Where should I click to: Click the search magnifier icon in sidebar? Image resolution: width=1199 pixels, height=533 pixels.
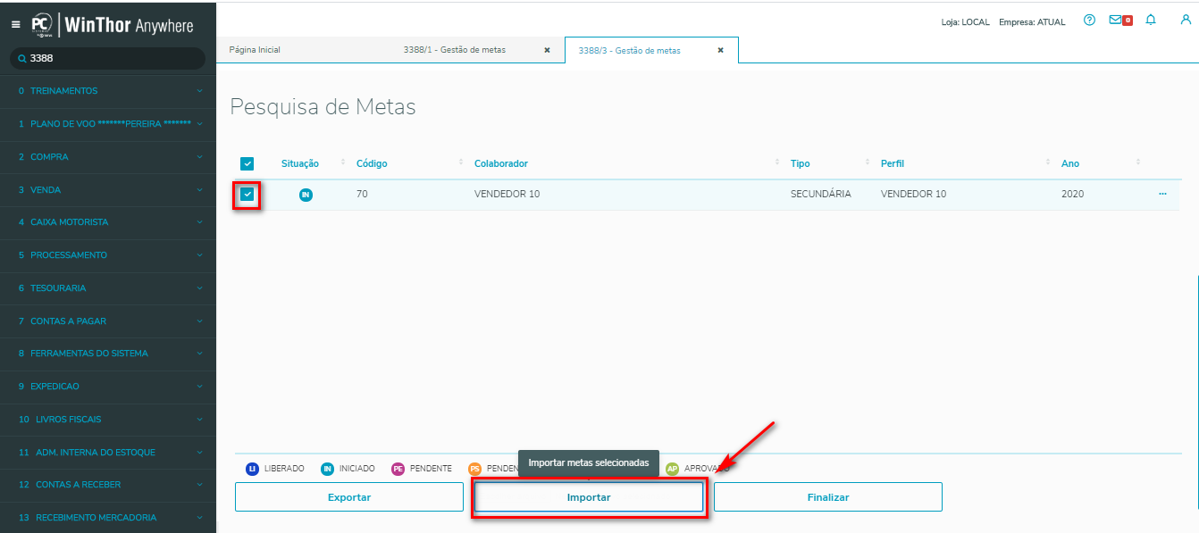(22, 58)
